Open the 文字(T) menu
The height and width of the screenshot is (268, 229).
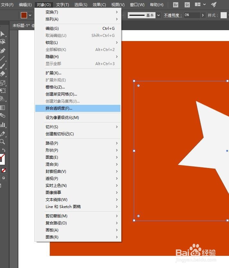tap(62, 4)
